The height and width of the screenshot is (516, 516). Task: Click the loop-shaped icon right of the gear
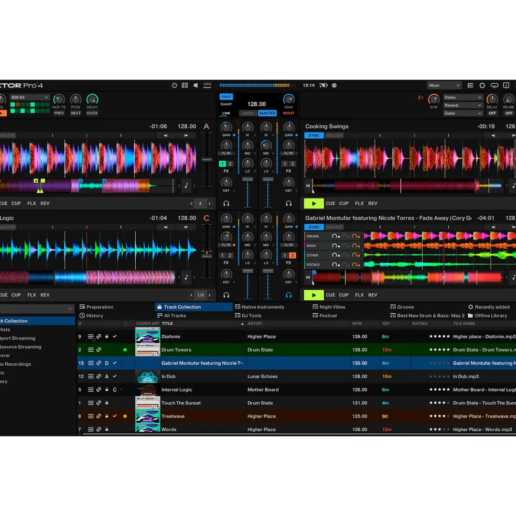[494, 85]
